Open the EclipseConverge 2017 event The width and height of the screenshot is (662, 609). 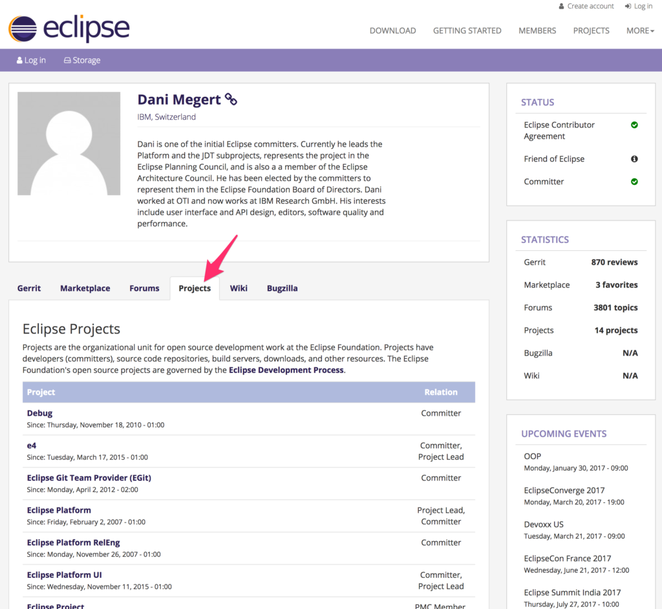pos(564,491)
